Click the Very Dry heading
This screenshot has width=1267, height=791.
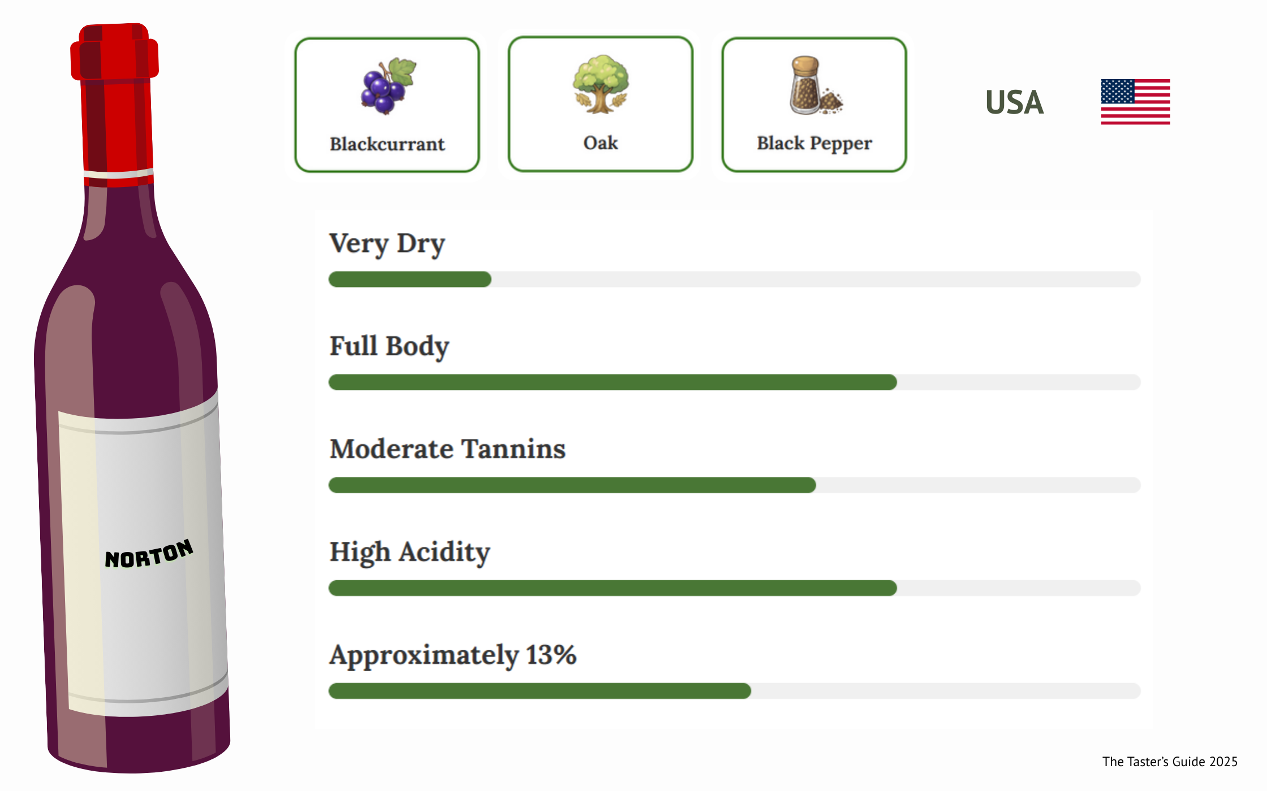coord(387,244)
